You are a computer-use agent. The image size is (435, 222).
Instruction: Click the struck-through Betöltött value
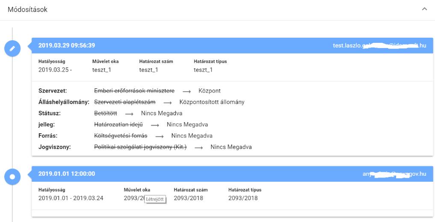[106, 114]
